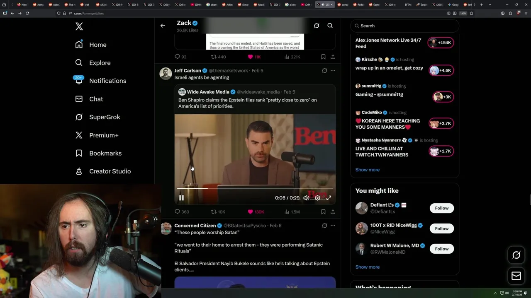The image size is (531, 298).
Task: Open more options on Concerned Citizen's post
Action: [x=333, y=226]
